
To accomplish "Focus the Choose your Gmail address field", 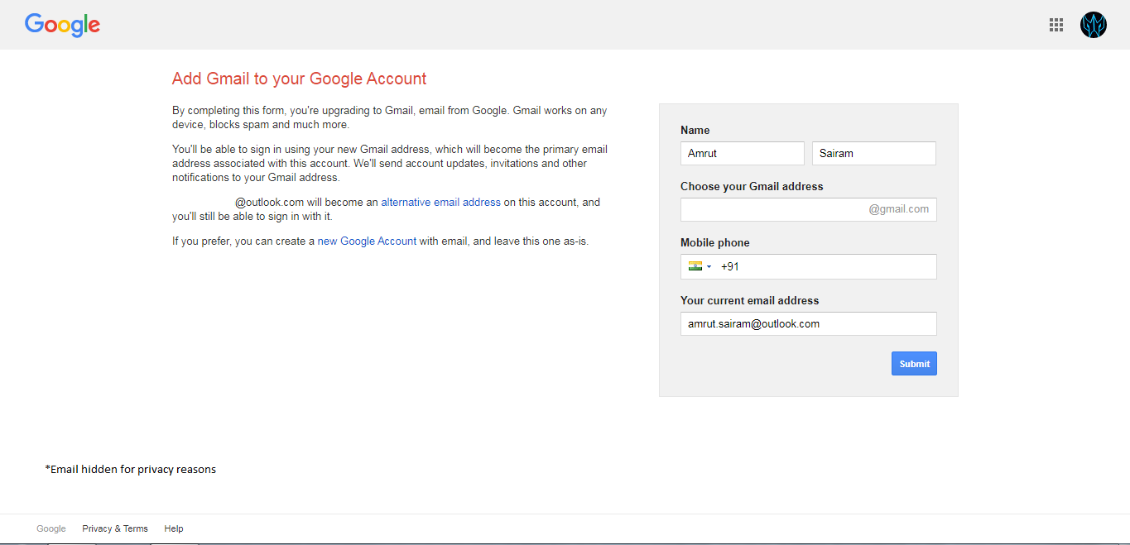I will 809,209.
